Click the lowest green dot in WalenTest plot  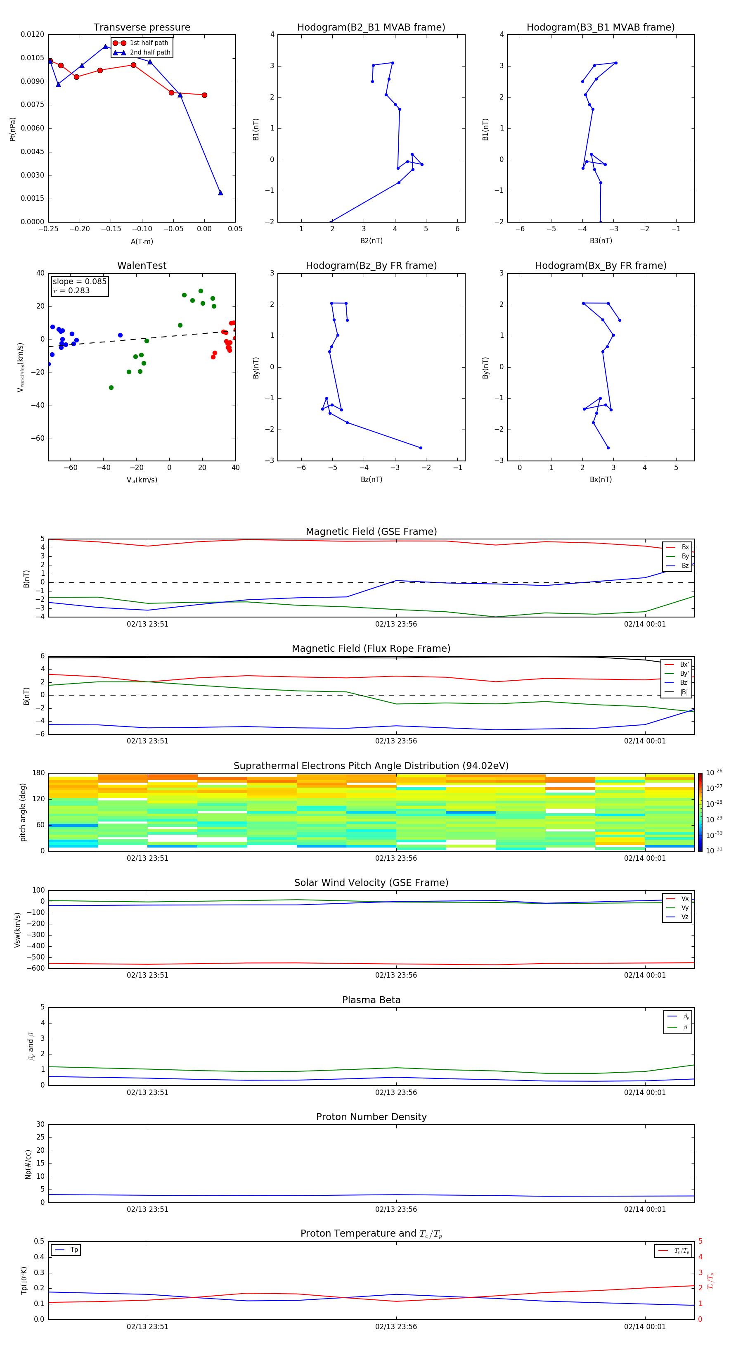111,388
